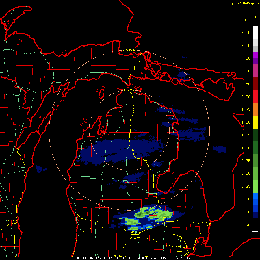Click the 1.50 legend value
The width and height of the screenshot is (260, 260).
pos(246,122)
